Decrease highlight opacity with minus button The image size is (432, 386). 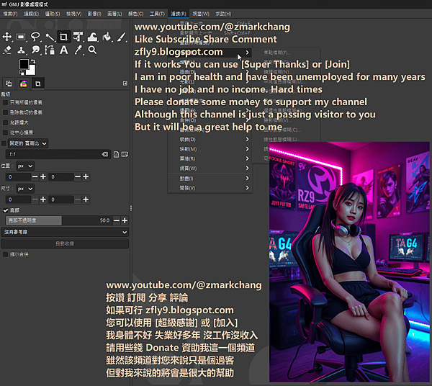(x=117, y=220)
